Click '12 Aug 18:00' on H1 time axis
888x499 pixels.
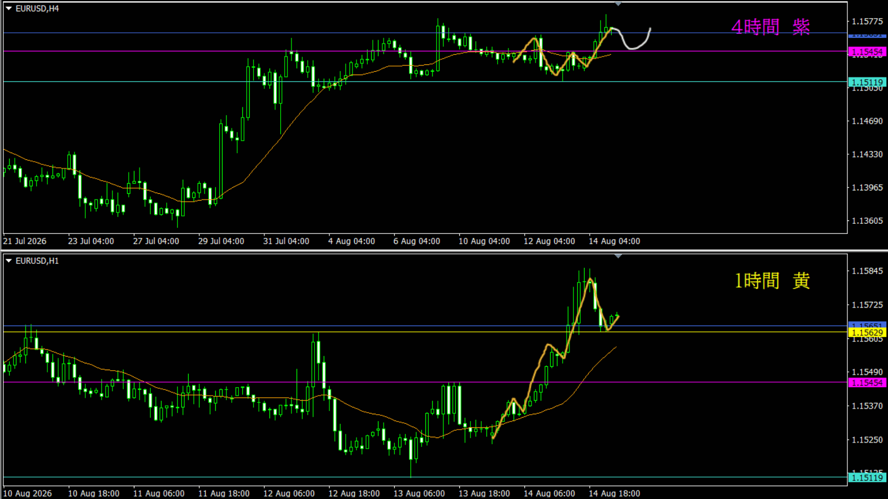pyautogui.click(x=354, y=493)
